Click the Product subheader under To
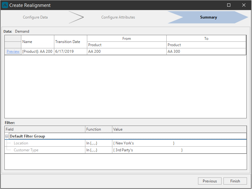 pos(206,45)
